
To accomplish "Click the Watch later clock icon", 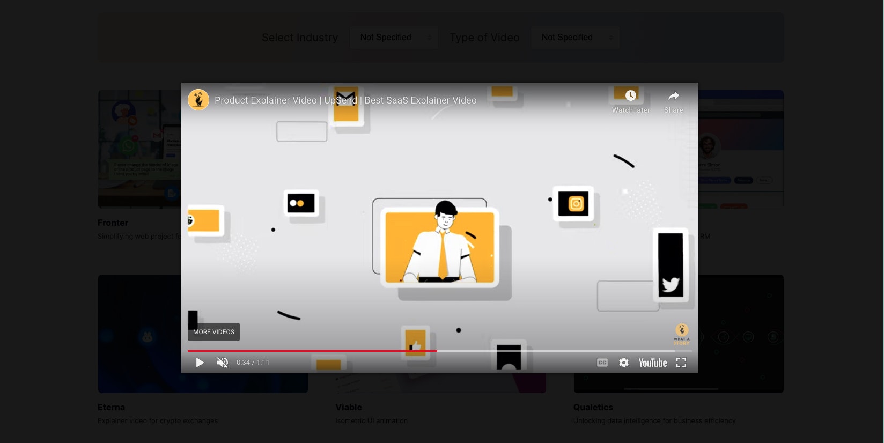I will point(631,95).
